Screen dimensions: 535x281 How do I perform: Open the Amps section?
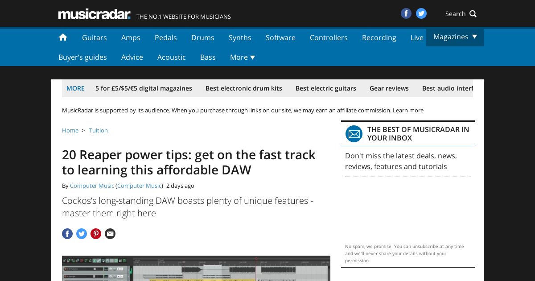131,37
